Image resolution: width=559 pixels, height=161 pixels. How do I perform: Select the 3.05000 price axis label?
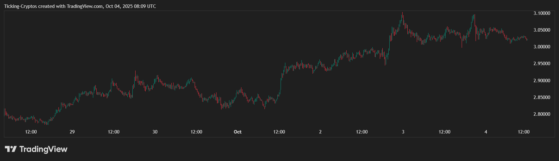tap(542, 30)
